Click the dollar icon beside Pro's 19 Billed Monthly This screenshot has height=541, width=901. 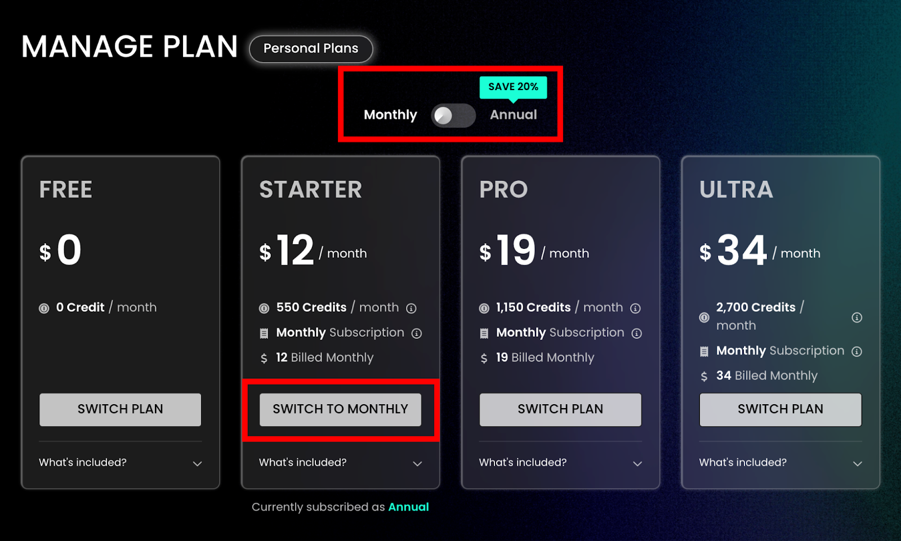pos(483,358)
